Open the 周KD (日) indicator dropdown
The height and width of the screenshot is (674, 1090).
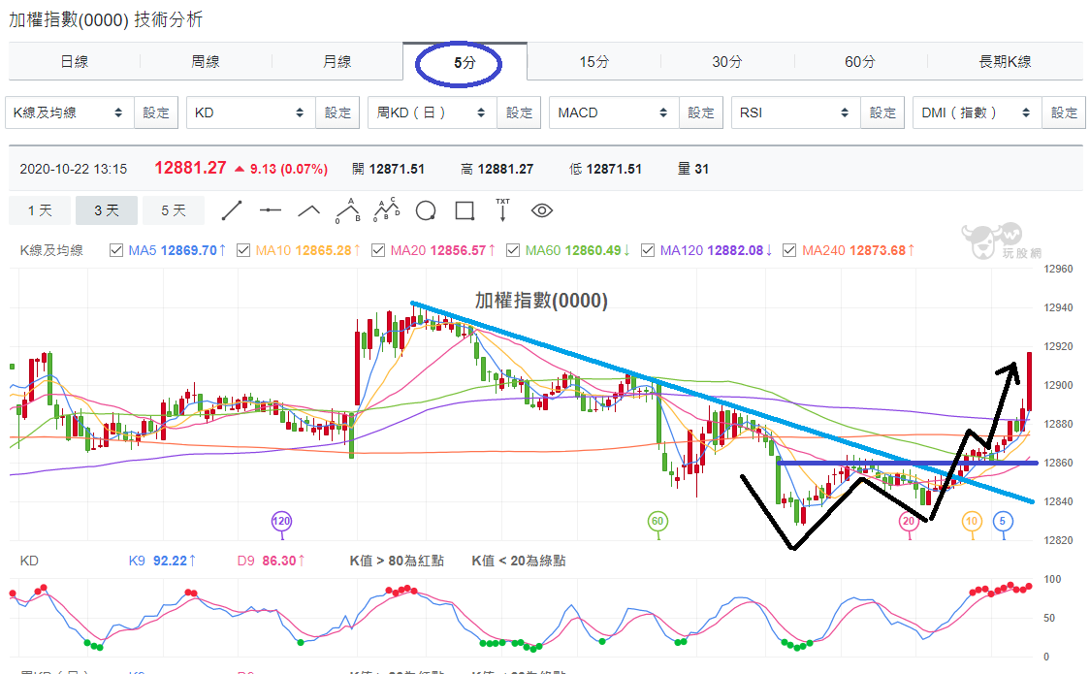433,112
